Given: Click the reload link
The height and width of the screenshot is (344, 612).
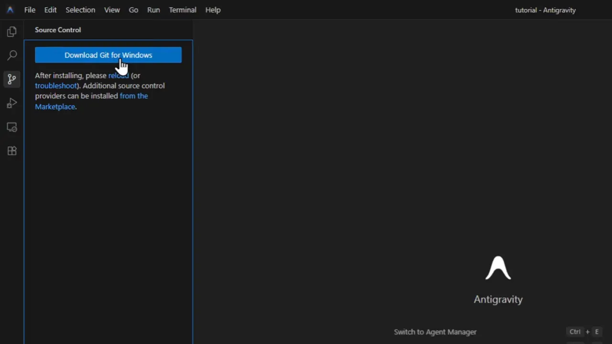Looking at the screenshot, I should click(x=118, y=75).
